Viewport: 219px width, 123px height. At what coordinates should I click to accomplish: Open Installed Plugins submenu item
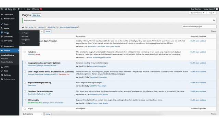tap(8, 55)
